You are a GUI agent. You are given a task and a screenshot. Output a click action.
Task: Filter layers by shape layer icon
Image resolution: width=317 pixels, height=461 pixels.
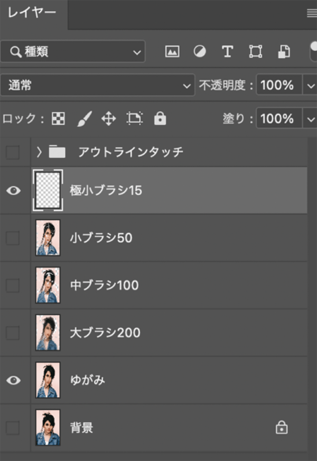pyautogui.click(x=256, y=52)
